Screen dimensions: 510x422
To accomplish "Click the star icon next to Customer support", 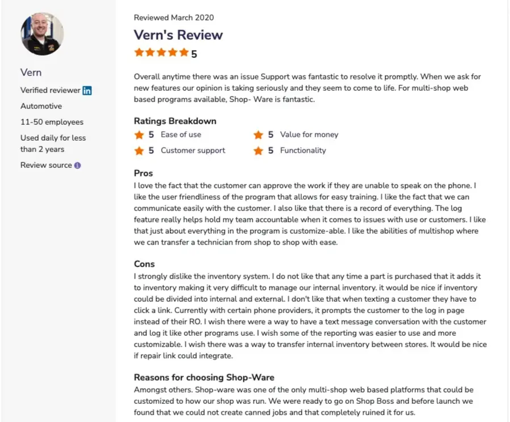I will coord(139,151).
